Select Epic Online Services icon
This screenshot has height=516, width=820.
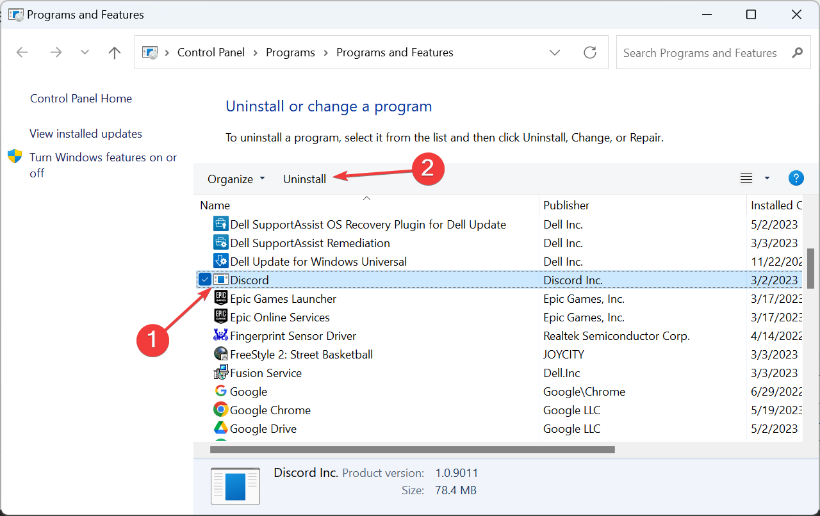click(221, 317)
